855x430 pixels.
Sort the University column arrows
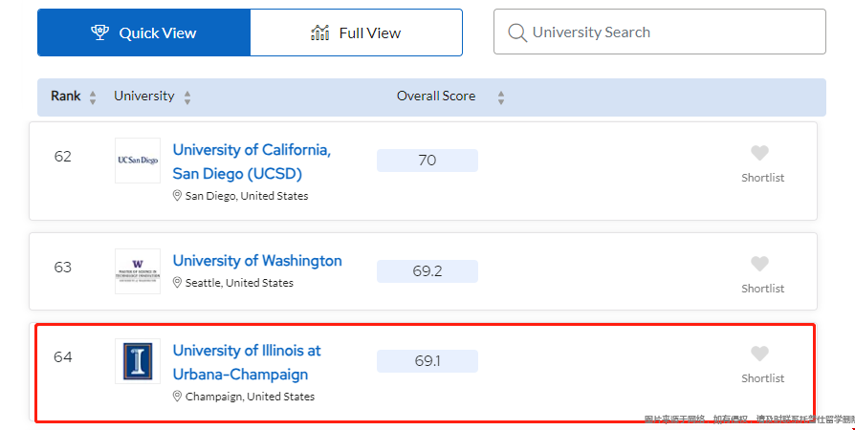click(x=187, y=97)
